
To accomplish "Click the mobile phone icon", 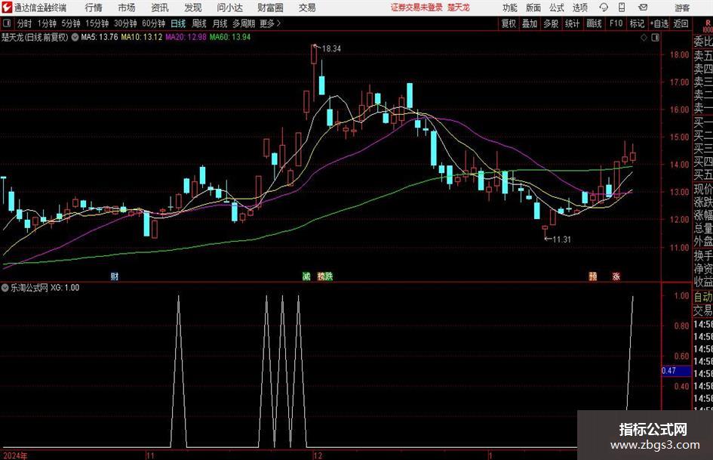I will click(x=622, y=8).
